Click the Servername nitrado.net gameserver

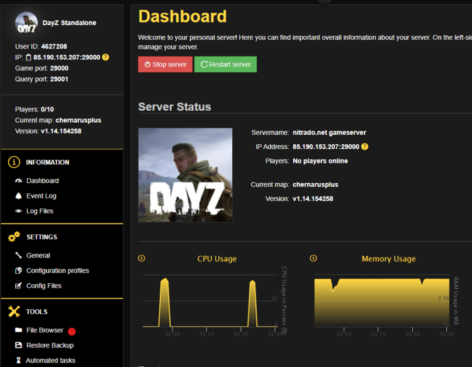pyautogui.click(x=329, y=132)
